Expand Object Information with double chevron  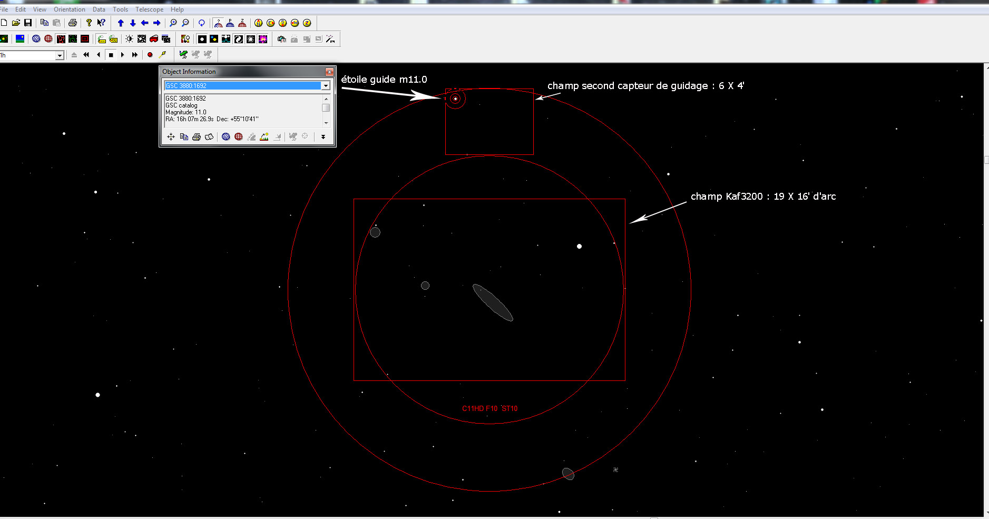click(x=323, y=136)
